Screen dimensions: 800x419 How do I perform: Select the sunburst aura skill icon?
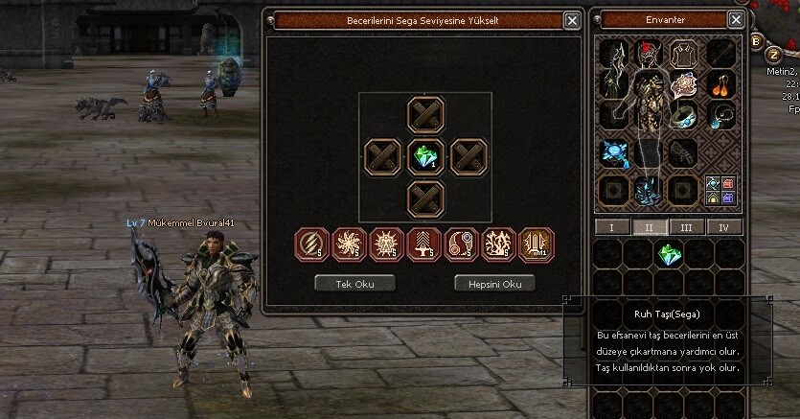pos(386,244)
